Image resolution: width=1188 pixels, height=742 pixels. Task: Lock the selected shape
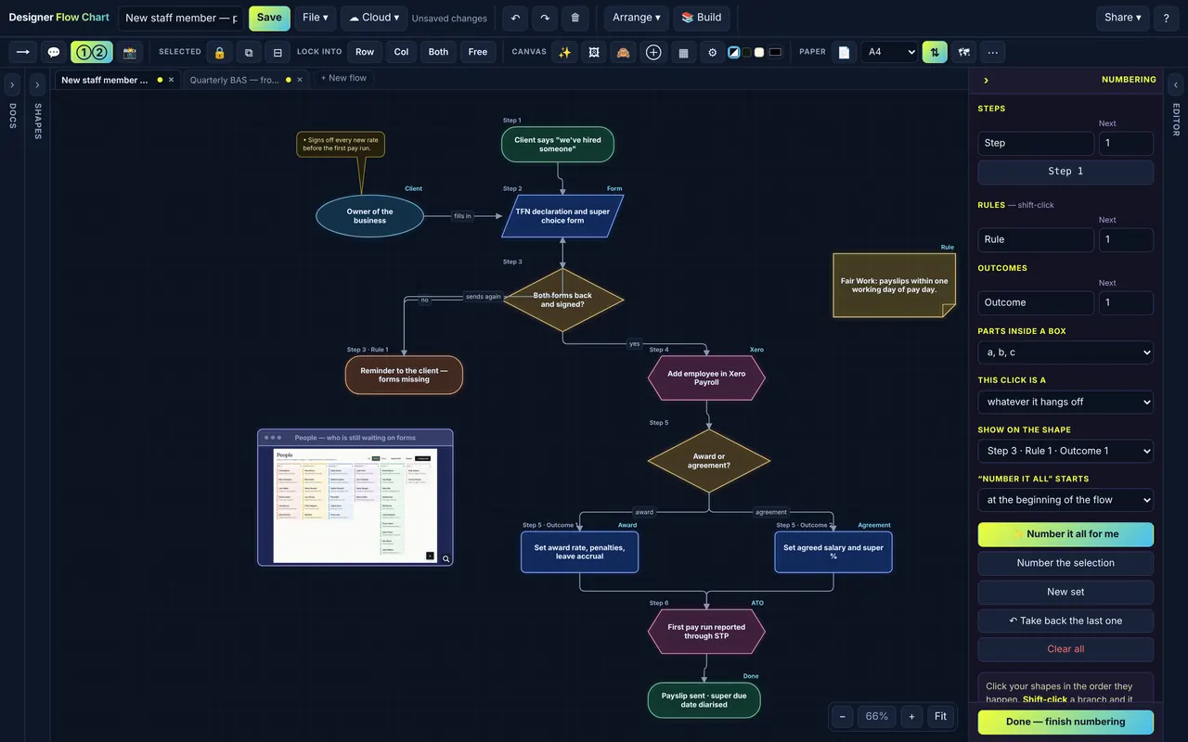pos(219,52)
